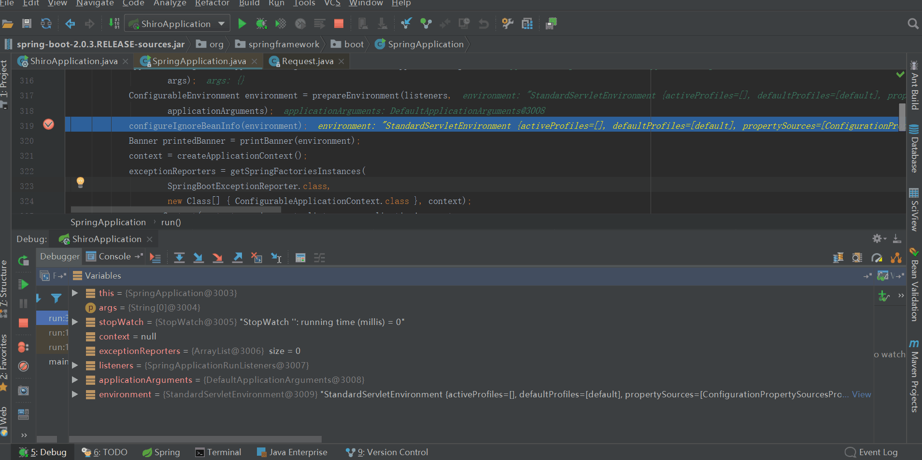Toggle the frames filter funnel icon
The image size is (922, 460).
click(x=56, y=298)
